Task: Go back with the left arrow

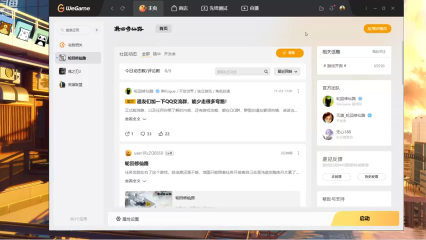Action: (x=112, y=9)
